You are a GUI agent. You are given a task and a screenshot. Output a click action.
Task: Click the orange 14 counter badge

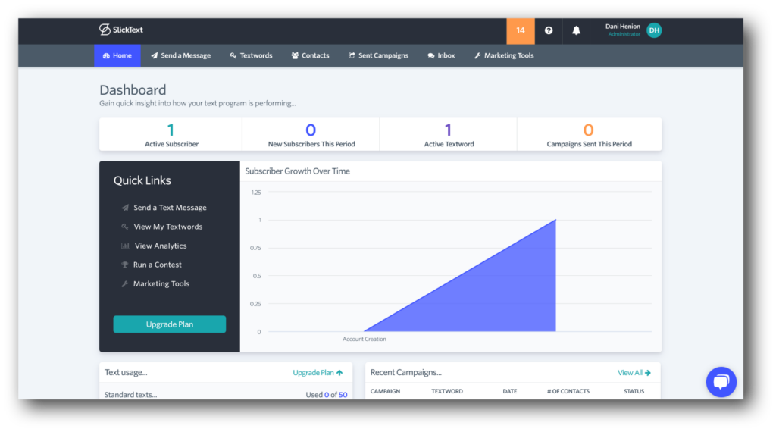[521, 31]
